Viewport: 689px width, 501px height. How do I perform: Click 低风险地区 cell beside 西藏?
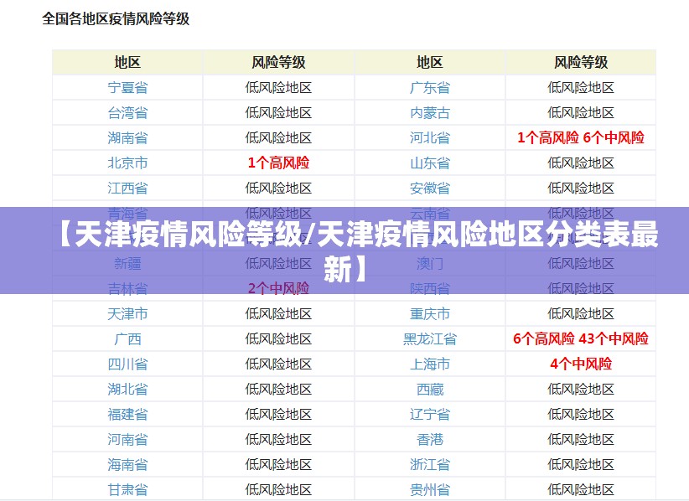(581, 389)
